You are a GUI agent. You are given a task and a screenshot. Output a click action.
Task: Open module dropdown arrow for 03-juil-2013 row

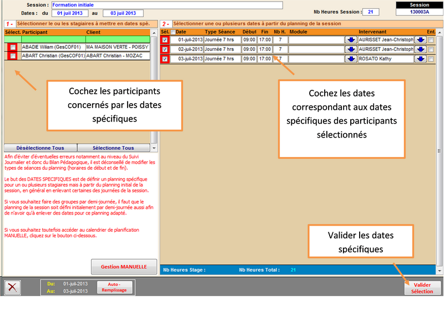(350, 59)
